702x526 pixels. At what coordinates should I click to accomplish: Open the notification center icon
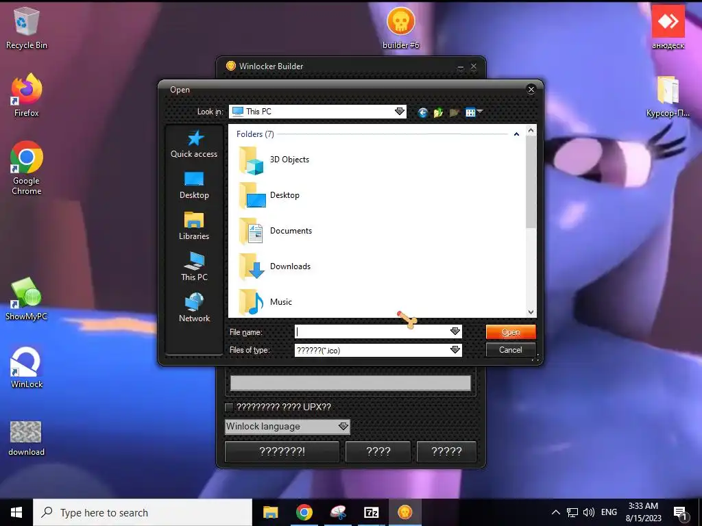[x=681, y=514]
